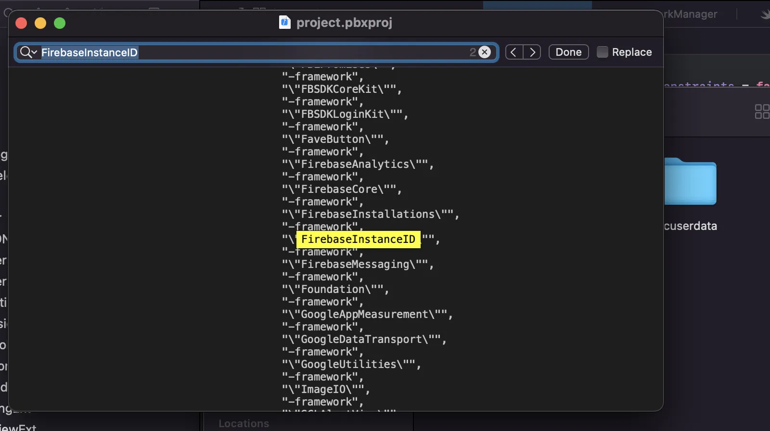Click the "FirebaseInstallations" line
770x431 pixels.
pos(371,214)
